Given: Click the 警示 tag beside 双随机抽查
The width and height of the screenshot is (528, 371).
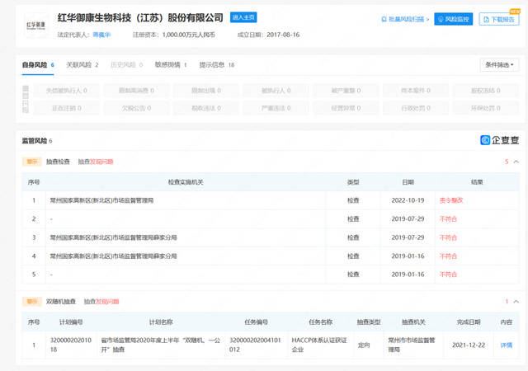Looking at the screenshot, I should pos(31,302).
